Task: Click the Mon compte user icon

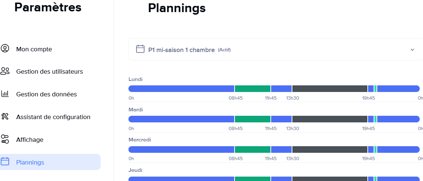Action: click(5, 48)
